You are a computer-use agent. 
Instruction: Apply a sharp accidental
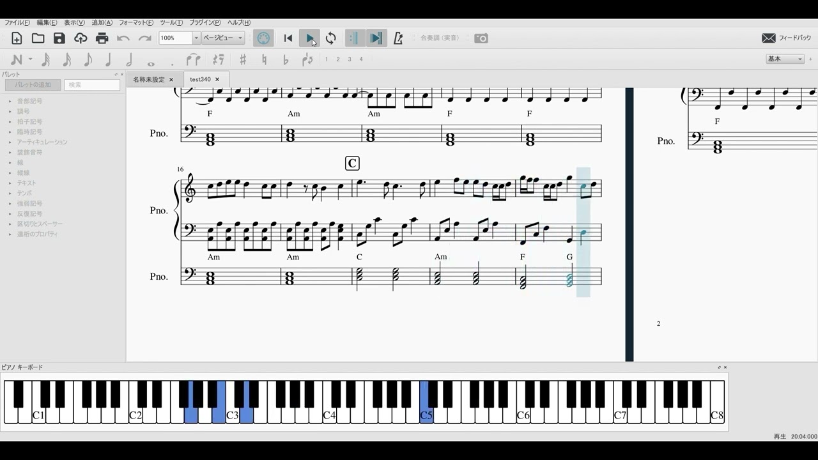(x=243, y=59)
